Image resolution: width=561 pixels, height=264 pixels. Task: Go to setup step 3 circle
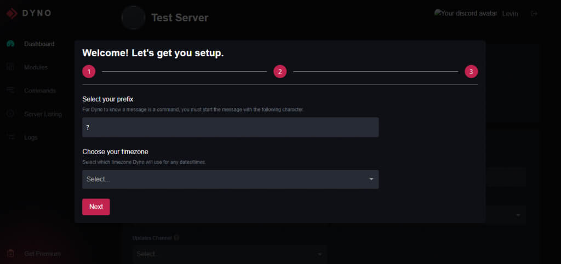[471, 72]
